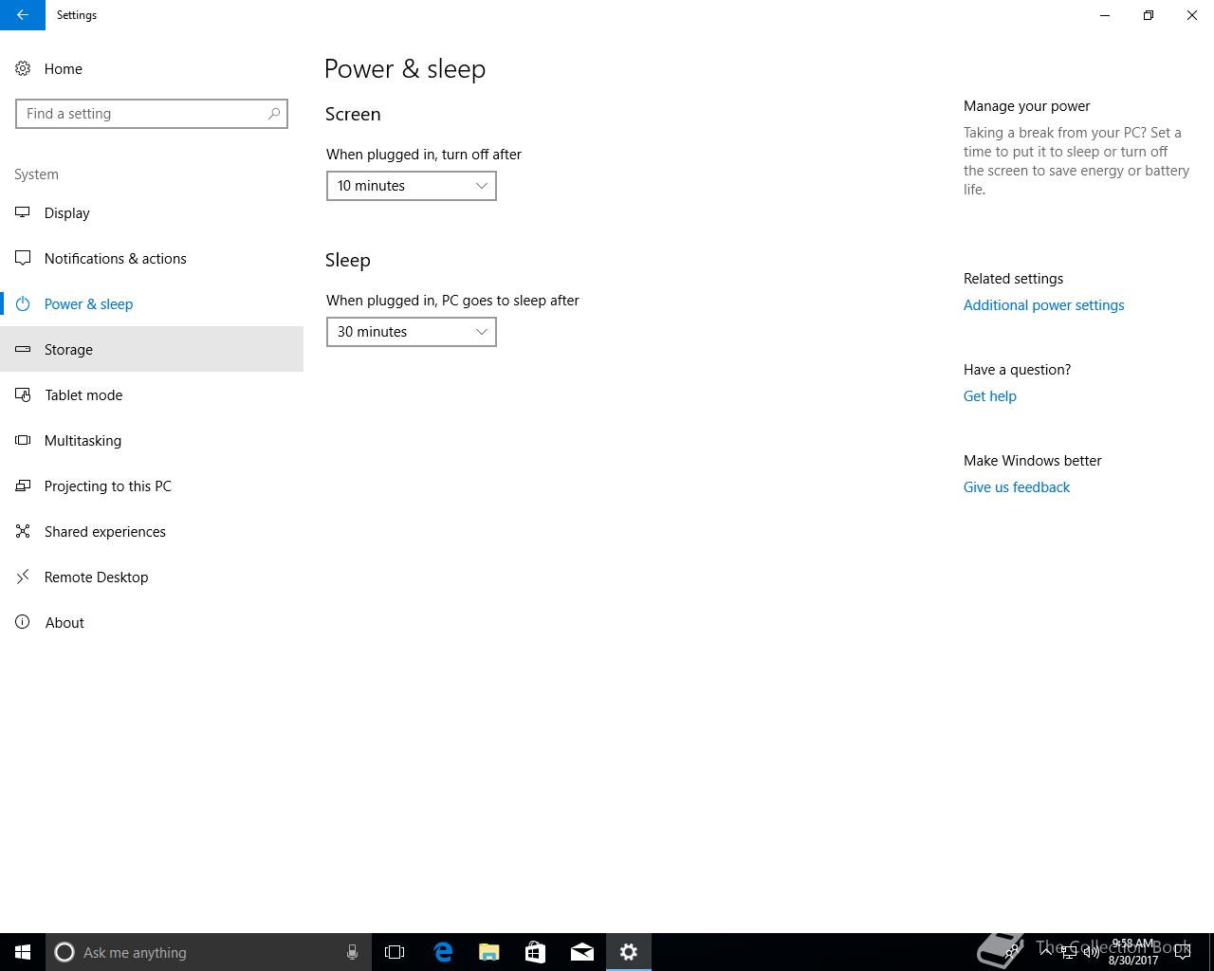The width and height of the screenshot is (1214, 971).
Task: Click the Cortana microphone icon
Action: coord(352,952)
